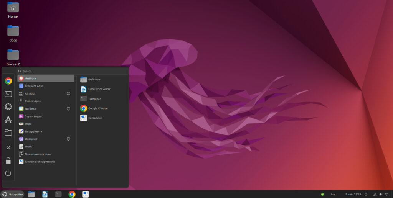The height and width of the screenshot is (198, 393).
Task: Click into the Search field
Action: coord(73,71)
